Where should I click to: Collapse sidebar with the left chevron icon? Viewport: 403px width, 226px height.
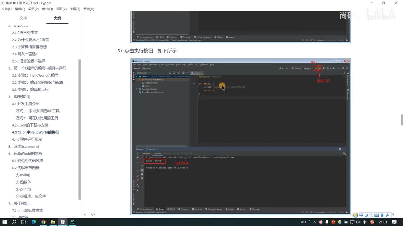[85, 214]
